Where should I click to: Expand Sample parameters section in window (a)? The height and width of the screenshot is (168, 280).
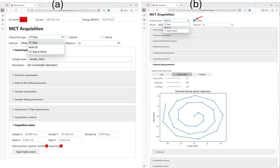[x=72, y=91]
